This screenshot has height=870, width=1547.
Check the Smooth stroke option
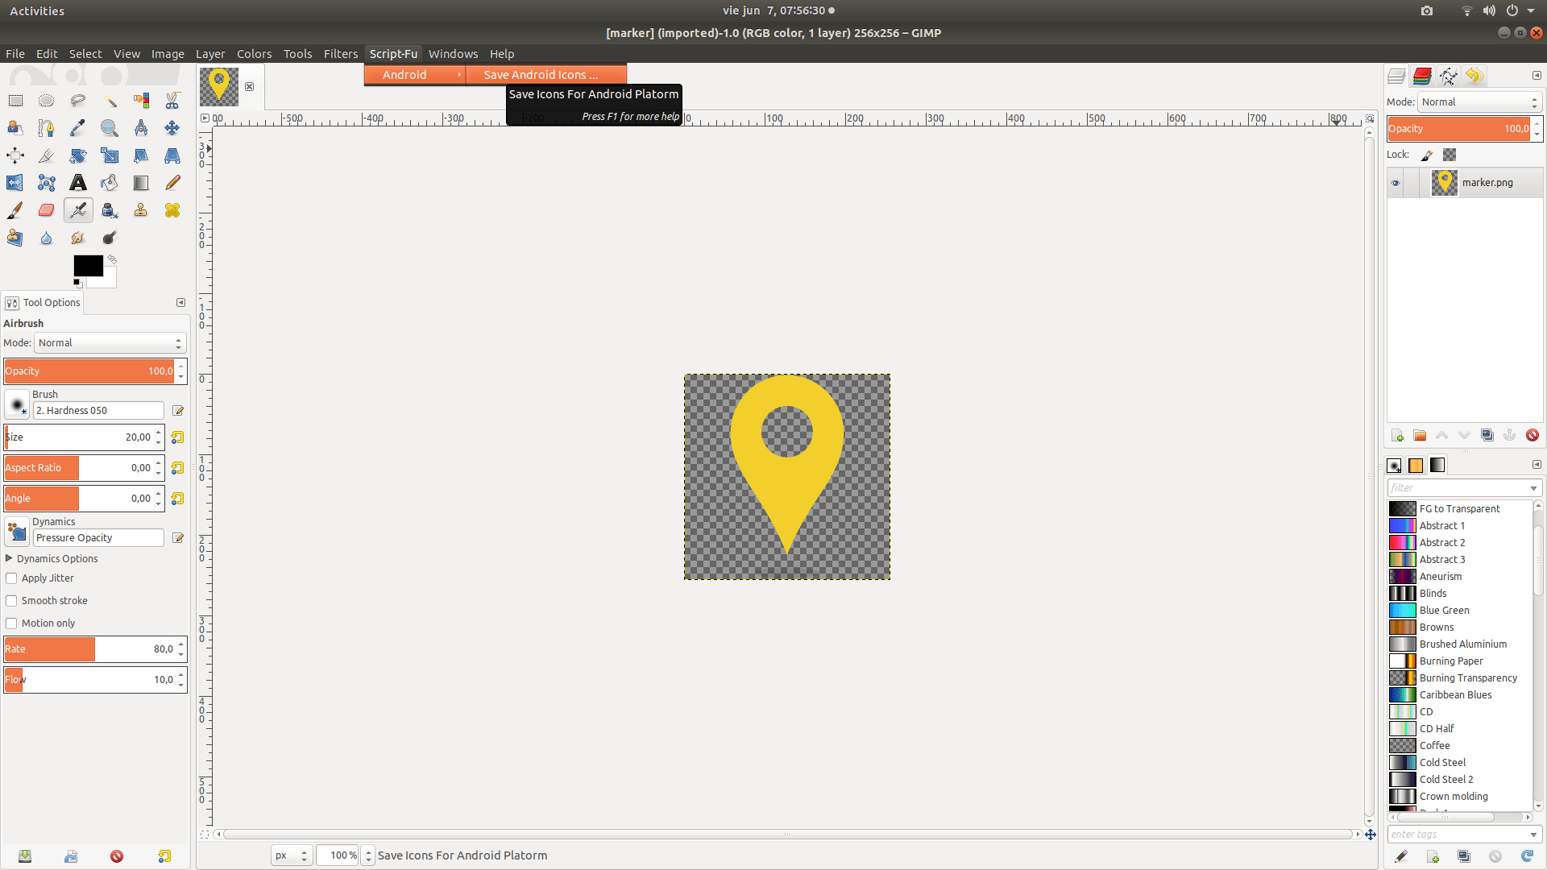coord(11,600)
